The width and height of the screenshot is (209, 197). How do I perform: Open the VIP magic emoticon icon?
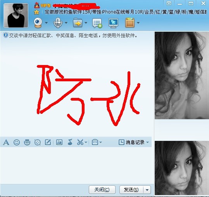click(x=27, y=142)
